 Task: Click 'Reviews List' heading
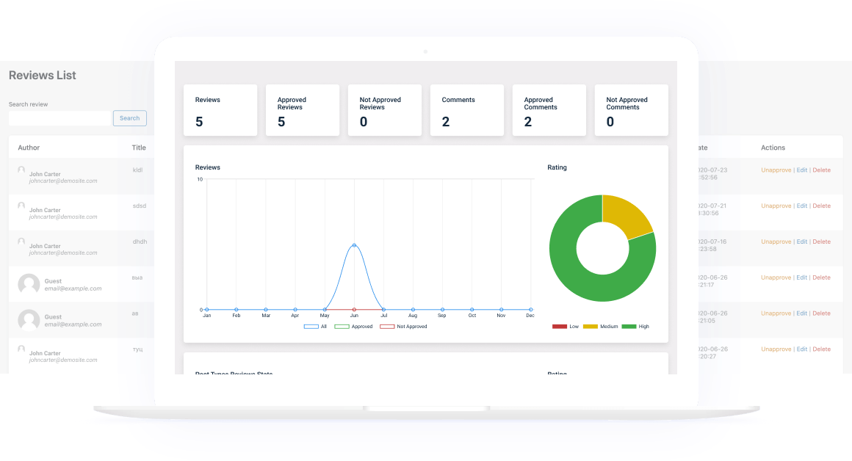43,76
